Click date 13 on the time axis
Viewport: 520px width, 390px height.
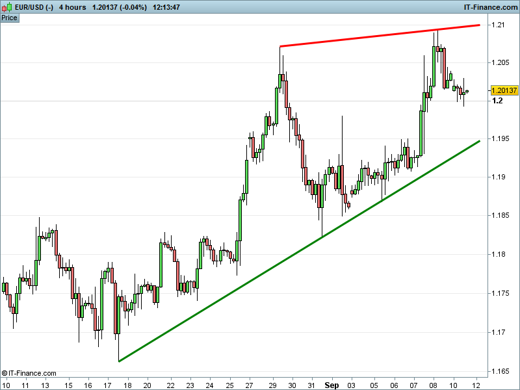pos(45,385)
